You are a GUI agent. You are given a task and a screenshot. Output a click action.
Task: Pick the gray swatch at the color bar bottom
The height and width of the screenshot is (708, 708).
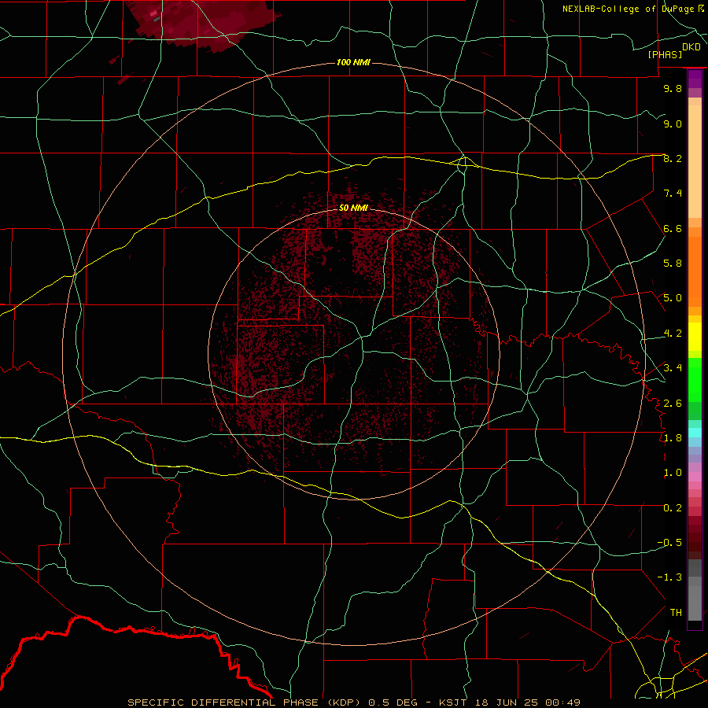point(695,605)
